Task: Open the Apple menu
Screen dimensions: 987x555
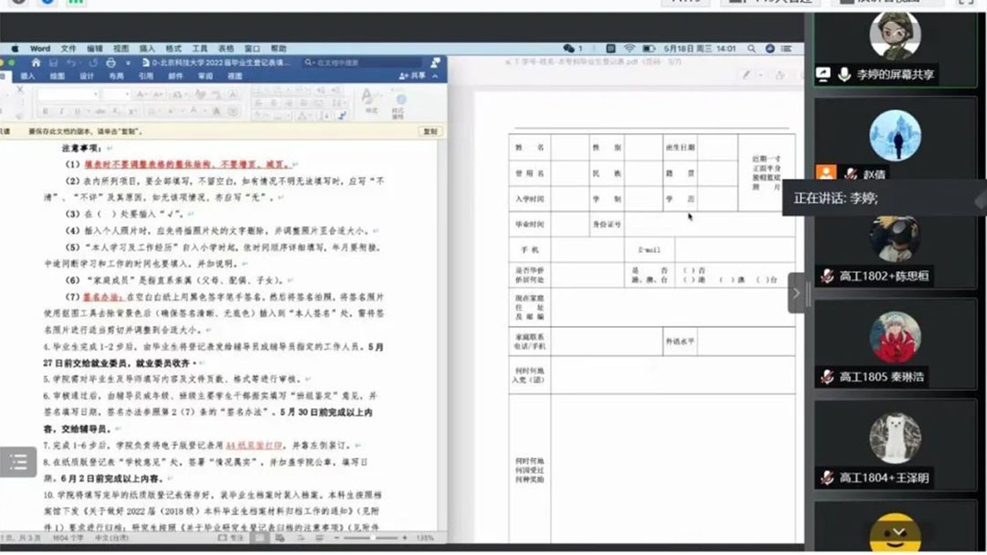Action: [15, 48]
